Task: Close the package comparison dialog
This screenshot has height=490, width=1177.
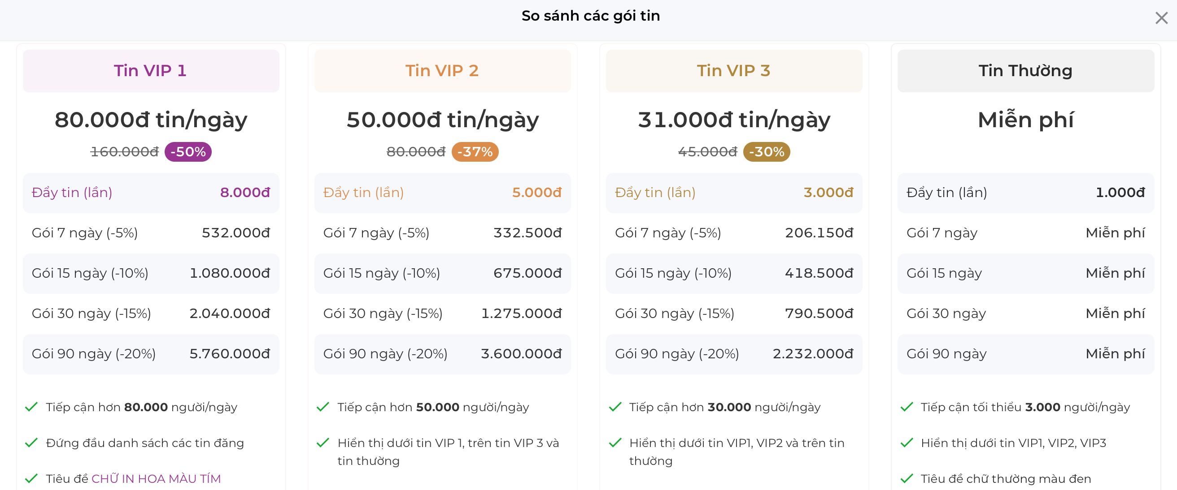Action: point(1161,18)
